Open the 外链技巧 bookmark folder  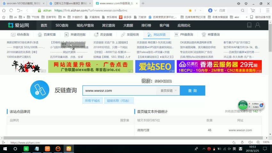click(x=75, y=17)
